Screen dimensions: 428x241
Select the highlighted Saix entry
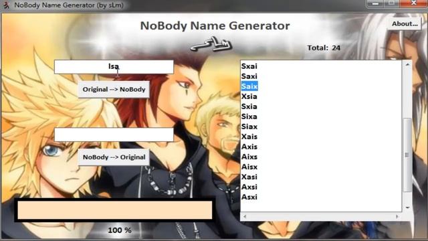(x=249, y=86)
